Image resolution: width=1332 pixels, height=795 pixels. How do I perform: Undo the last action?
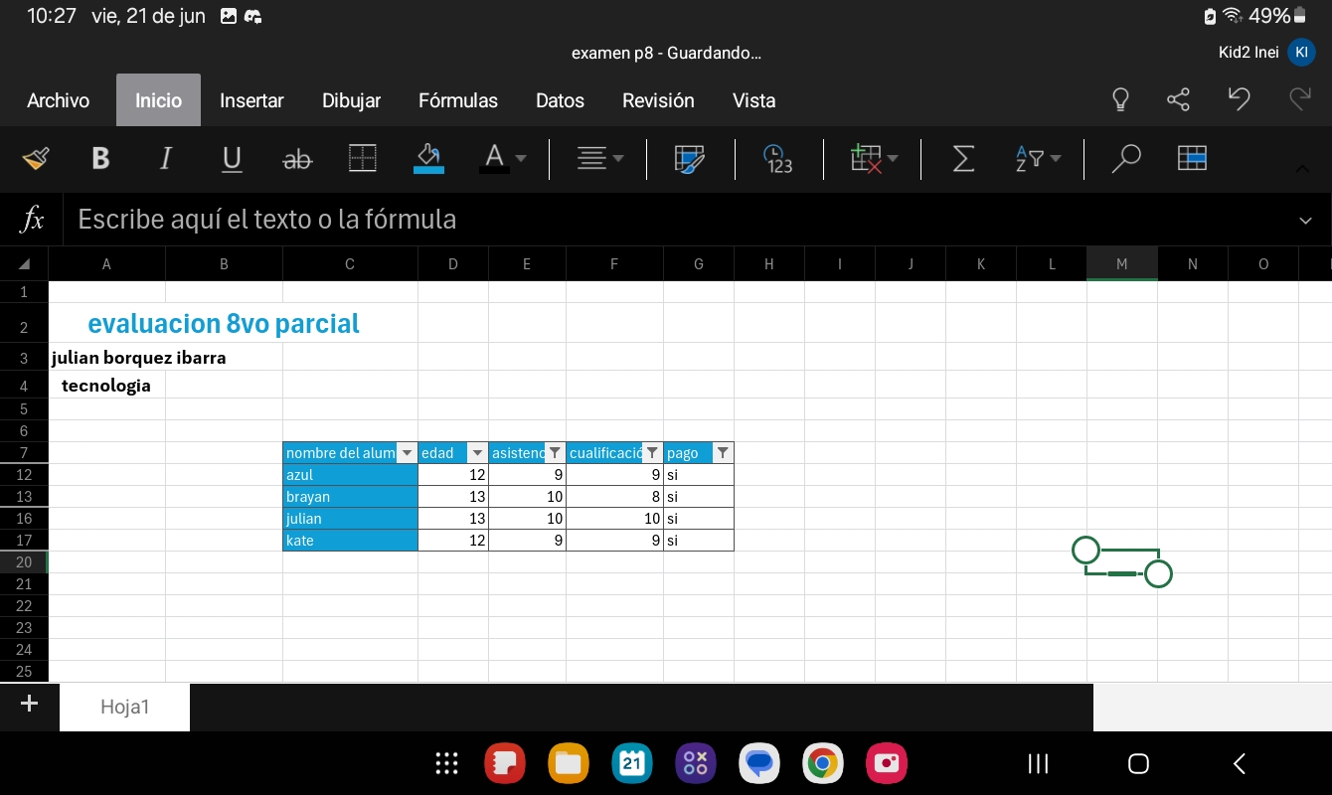1239,99
